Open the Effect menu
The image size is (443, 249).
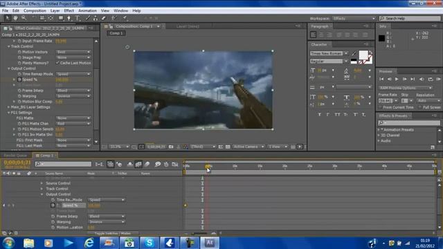69,11
